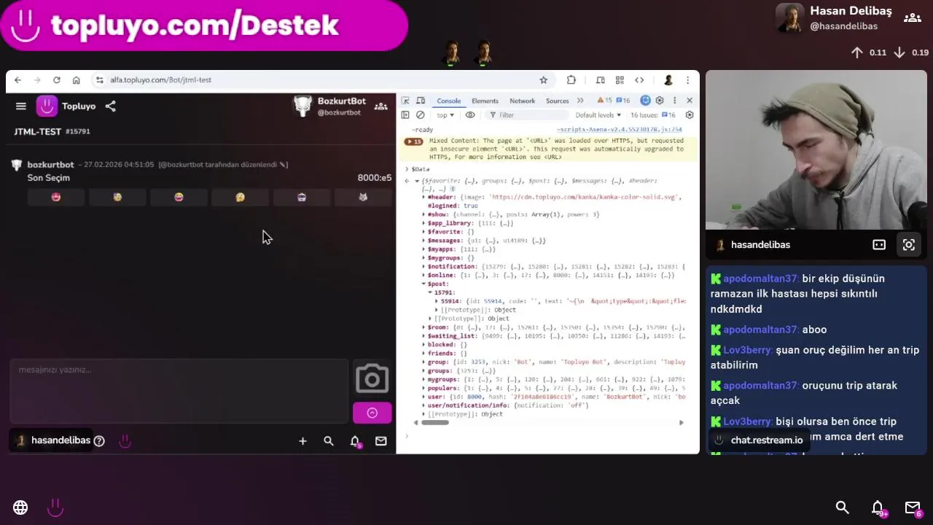Click the laughing emoji reaction button

179,197
